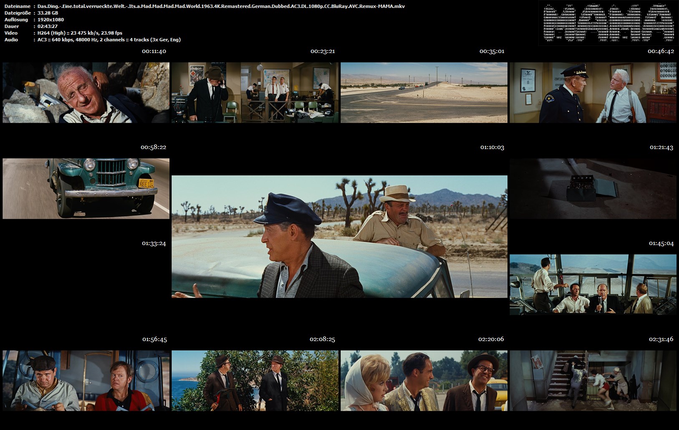The width and height of the screenshot is (679, 430).
Task: Click the Audio label in the header
Action: [x=11, y=40]
